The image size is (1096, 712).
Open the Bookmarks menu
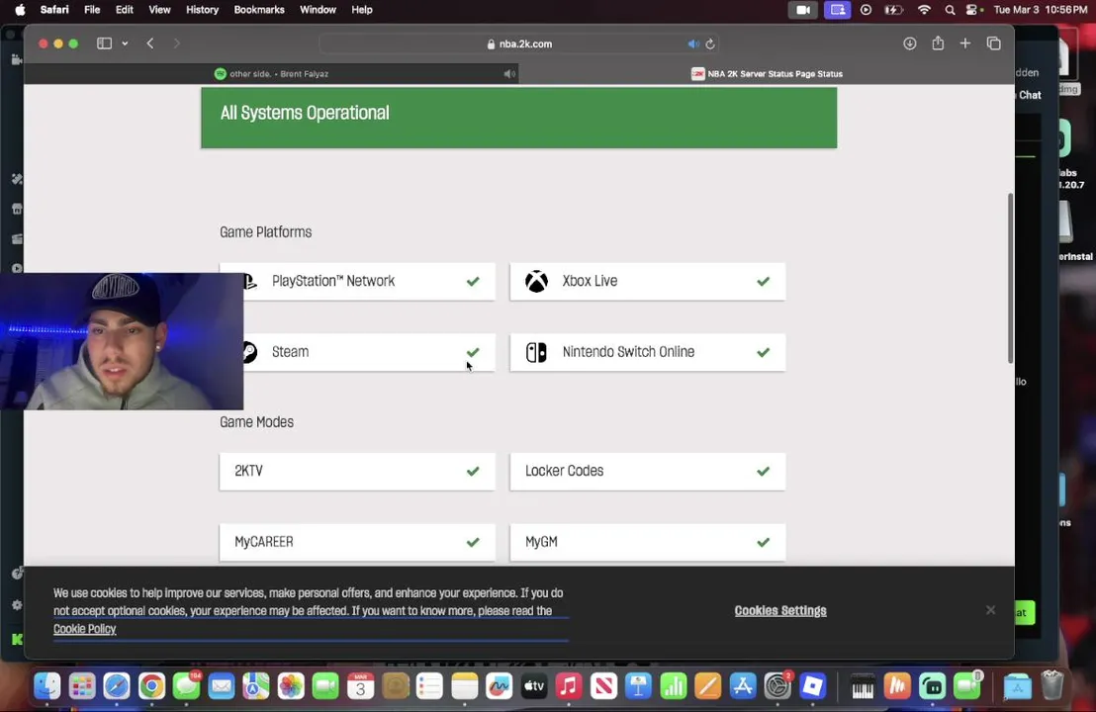tap(258, 10)
